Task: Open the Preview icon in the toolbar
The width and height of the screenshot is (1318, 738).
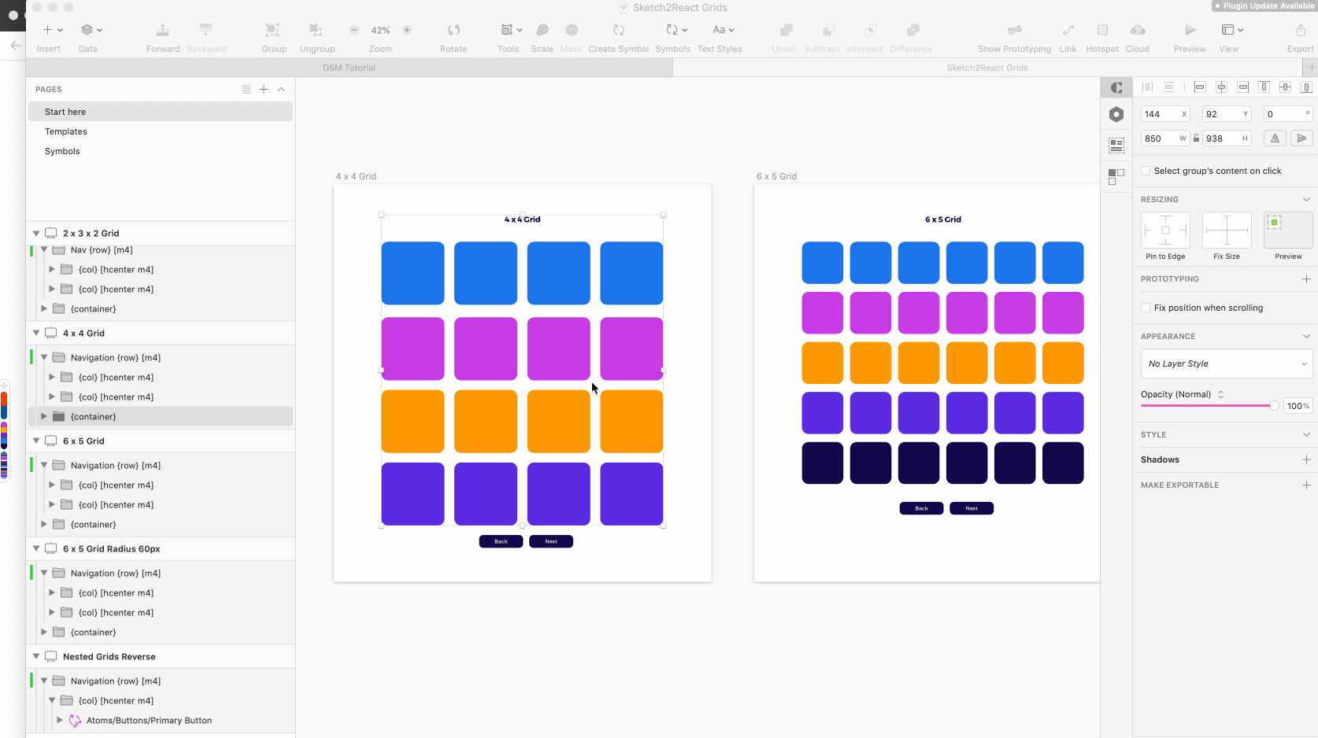Action: coord(1189,30)
